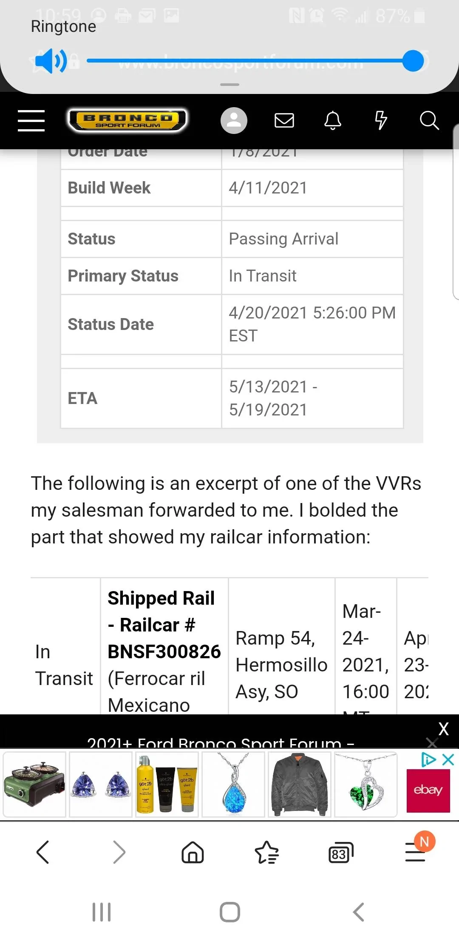Open the forum search magnifier
Image resolution: width=459 pixels, height=944 pixels.
pos(429,120)
